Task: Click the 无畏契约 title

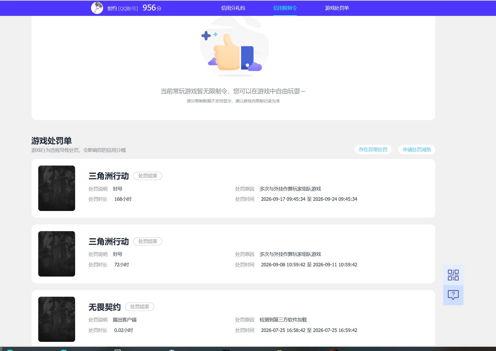Action: coord(105,307)
